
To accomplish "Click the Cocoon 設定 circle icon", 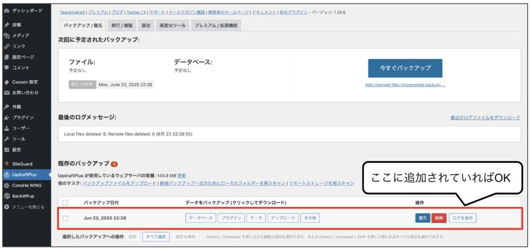I will pyautogui.click(x=6, y=82).
